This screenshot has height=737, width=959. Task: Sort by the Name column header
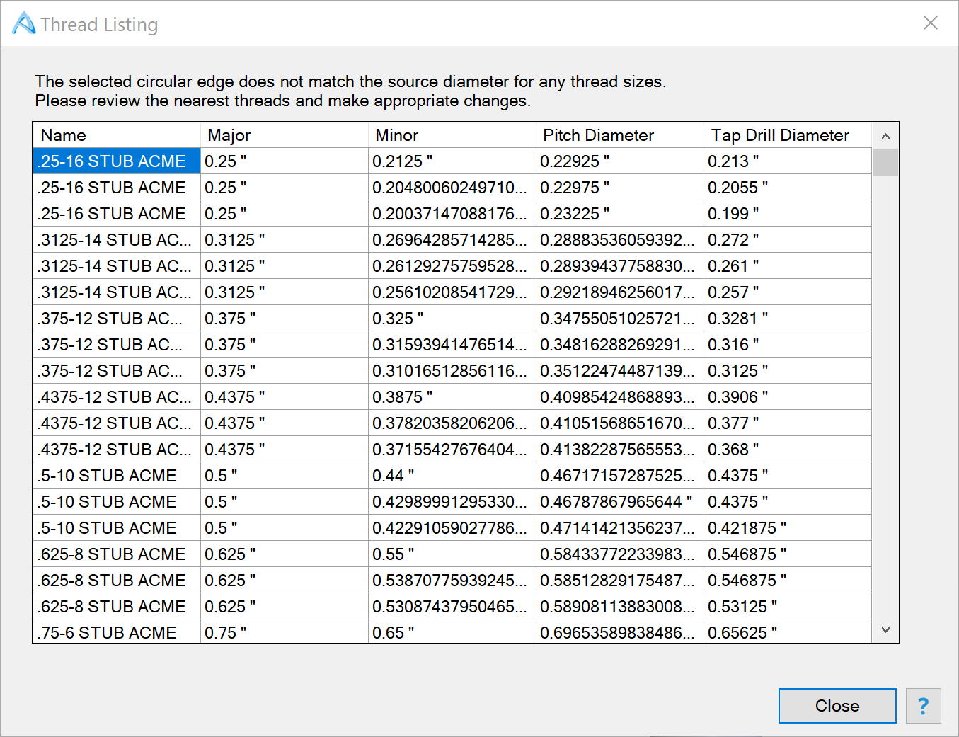point(117,135)
